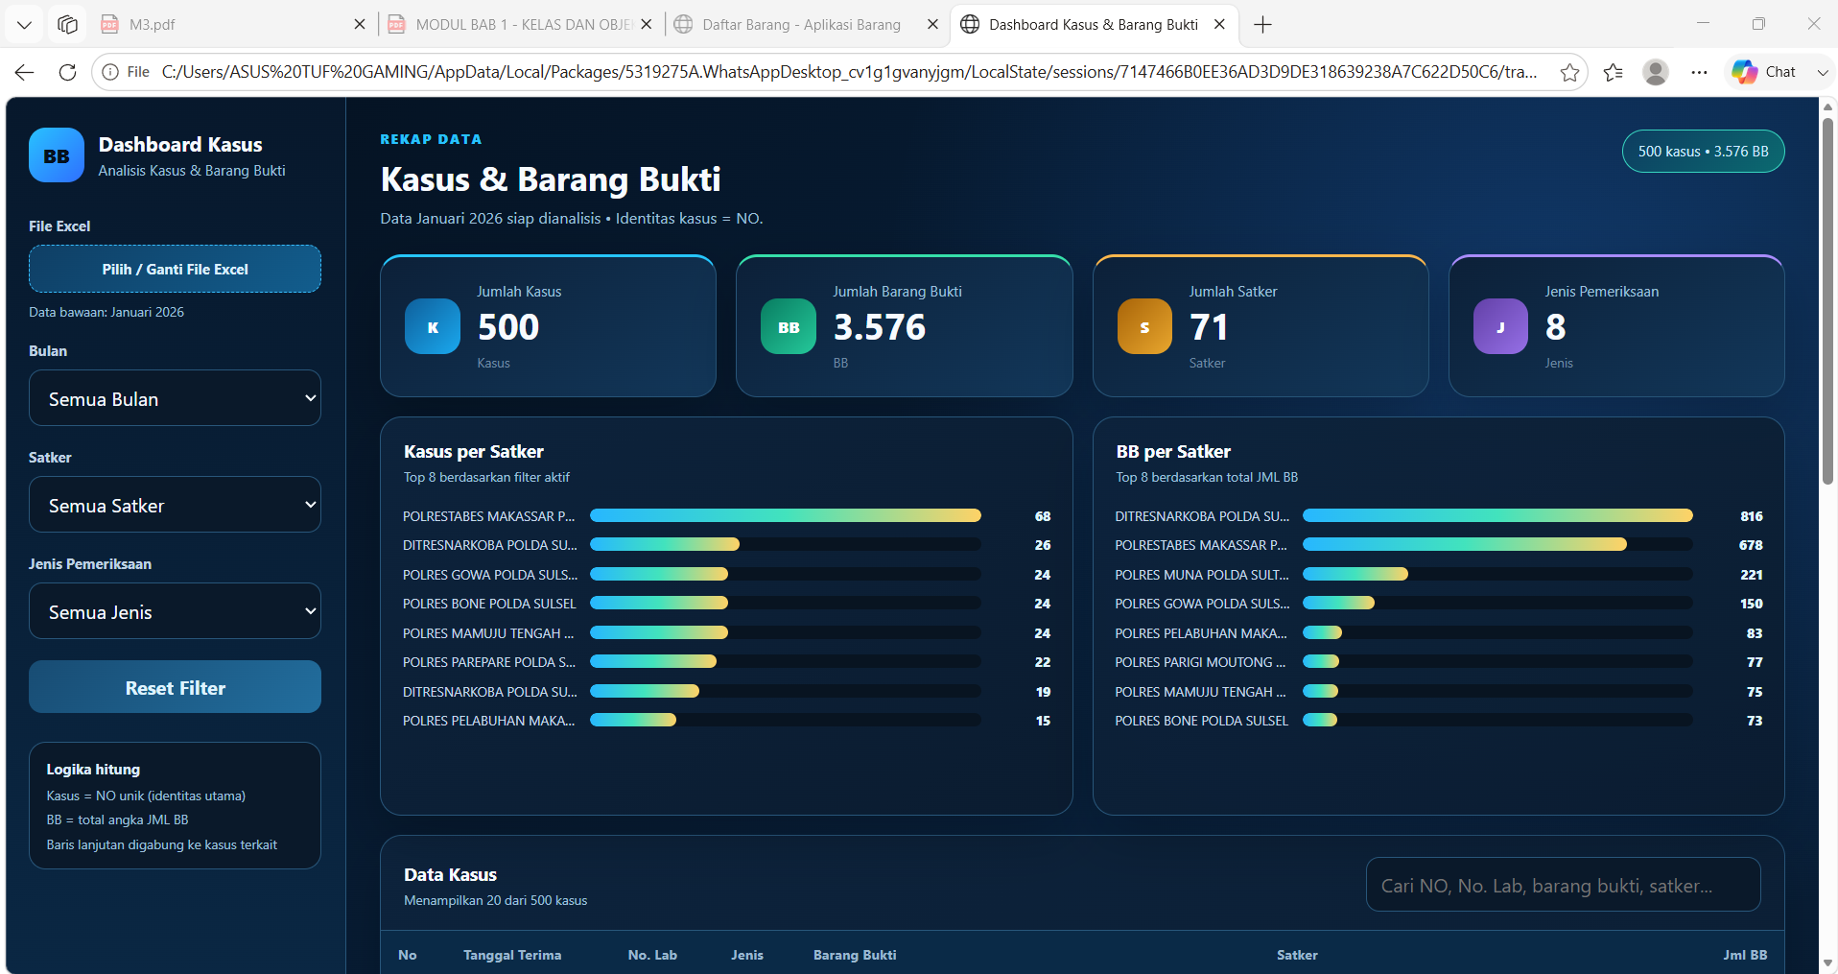Click 'Data bawaan: Januari 2026' text

pos(106,312)
